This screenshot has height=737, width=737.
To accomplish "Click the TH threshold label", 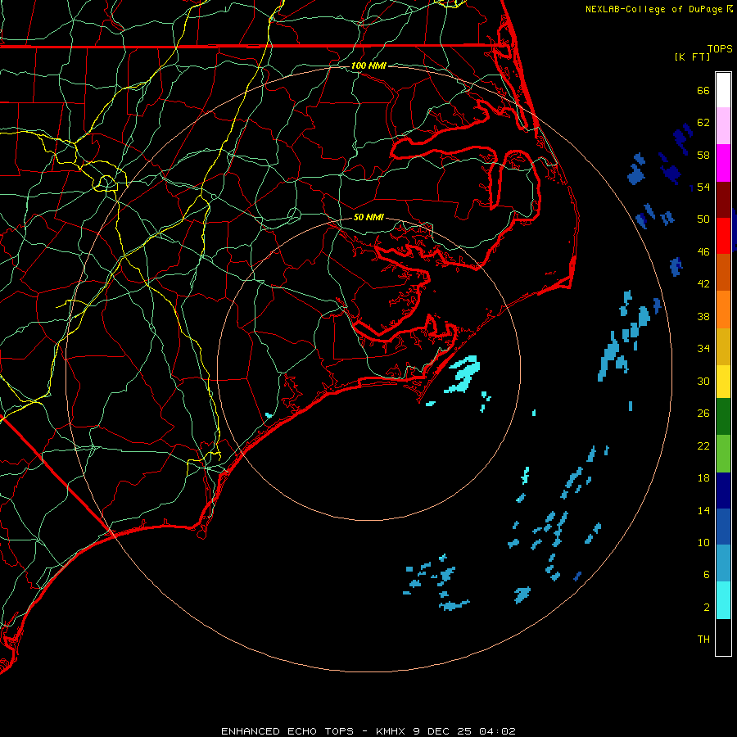I will coord(703,640).
